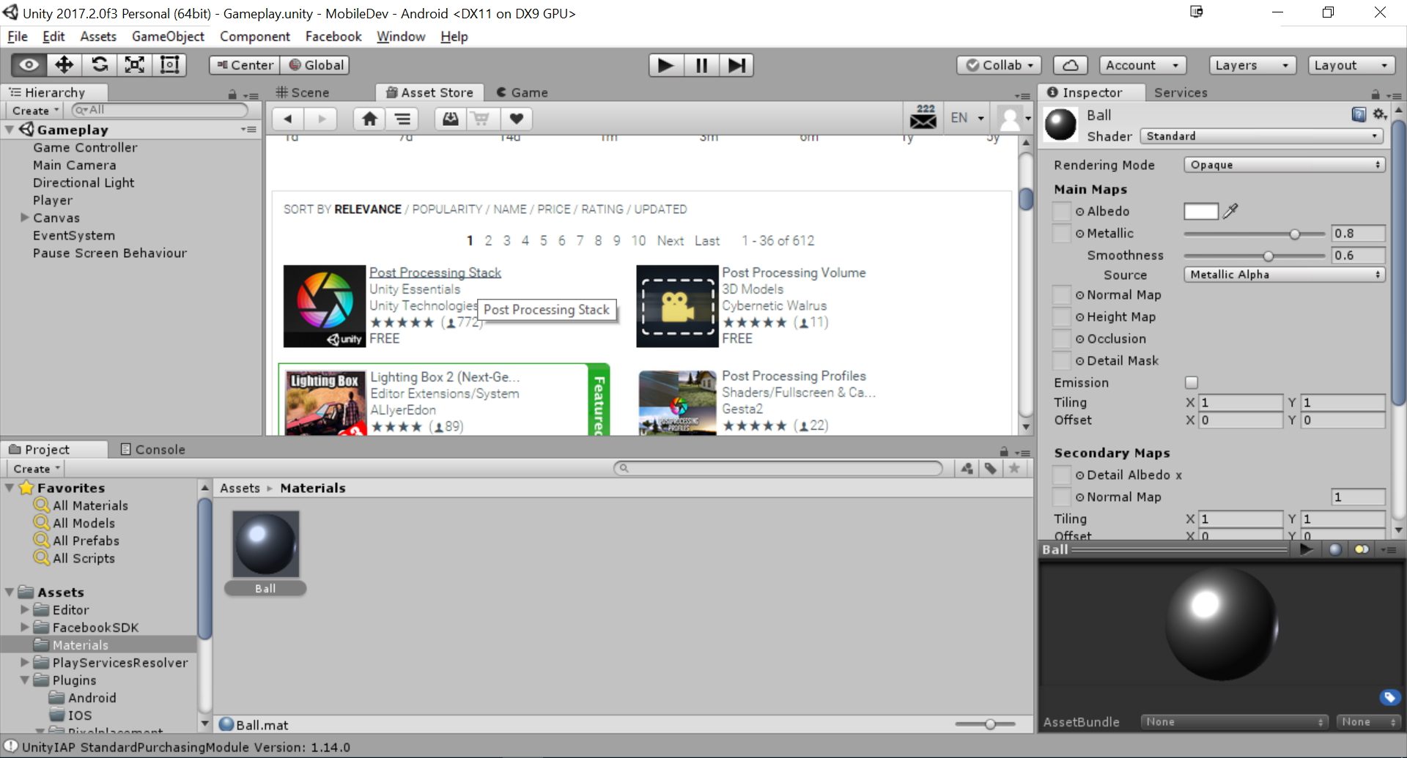
Task: Toggle the Hierarchy panel lock
Action: click(x=232, y=94)
